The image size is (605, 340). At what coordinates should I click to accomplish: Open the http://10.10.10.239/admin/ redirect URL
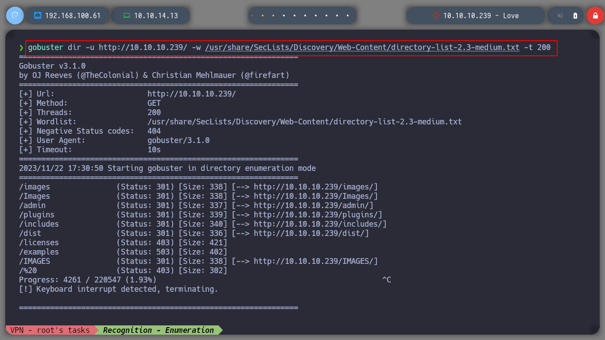[311, 205]
